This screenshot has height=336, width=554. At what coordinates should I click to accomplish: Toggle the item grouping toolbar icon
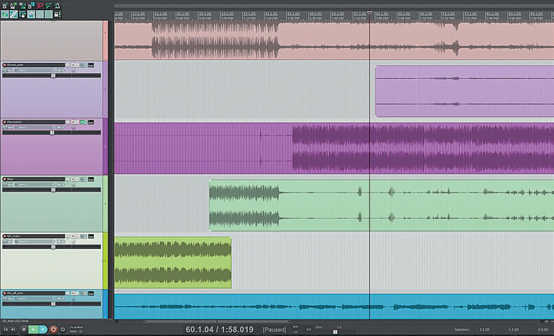tap(14, 15)
